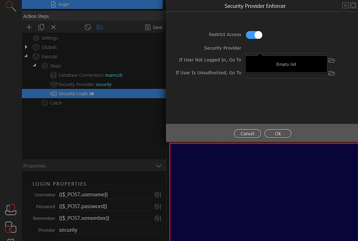Open folder picker for Unauthorized redirect

[x=332, y=73]
